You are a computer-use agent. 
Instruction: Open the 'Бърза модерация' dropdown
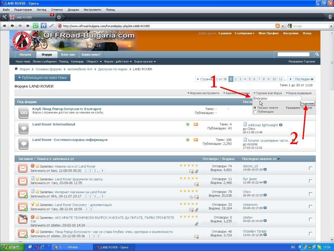tap(299, 93)
